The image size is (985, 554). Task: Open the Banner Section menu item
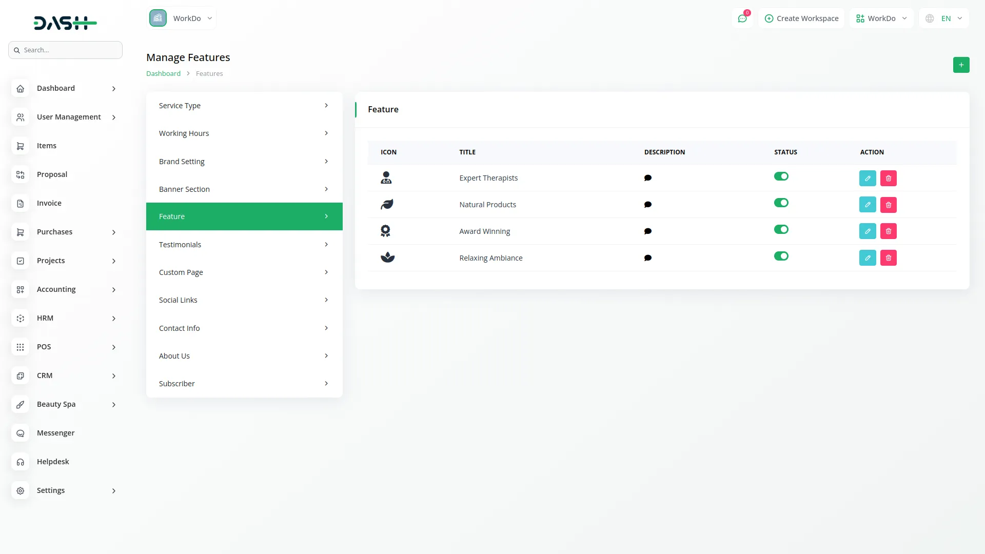(244, 189)
